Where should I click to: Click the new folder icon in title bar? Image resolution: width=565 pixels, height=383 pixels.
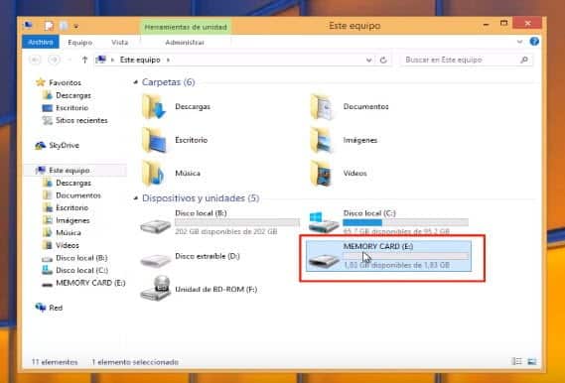click(64, 26)
